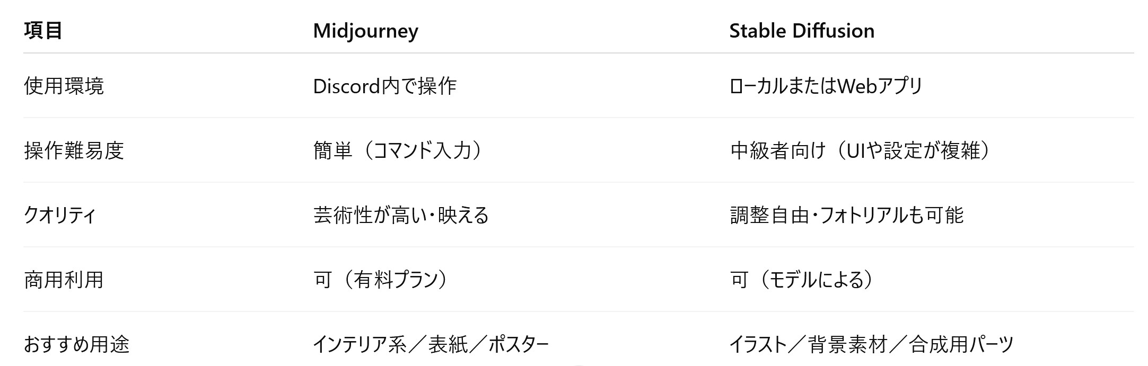Click the イラスト／背景素材／合成用パーツ cell
This screenshot has width=1148, height=366.
click(x=871, y=345)
